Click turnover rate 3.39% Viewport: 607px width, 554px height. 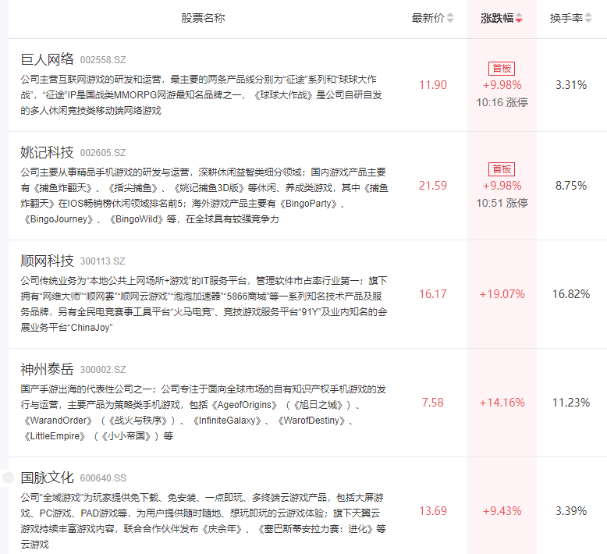571,510
